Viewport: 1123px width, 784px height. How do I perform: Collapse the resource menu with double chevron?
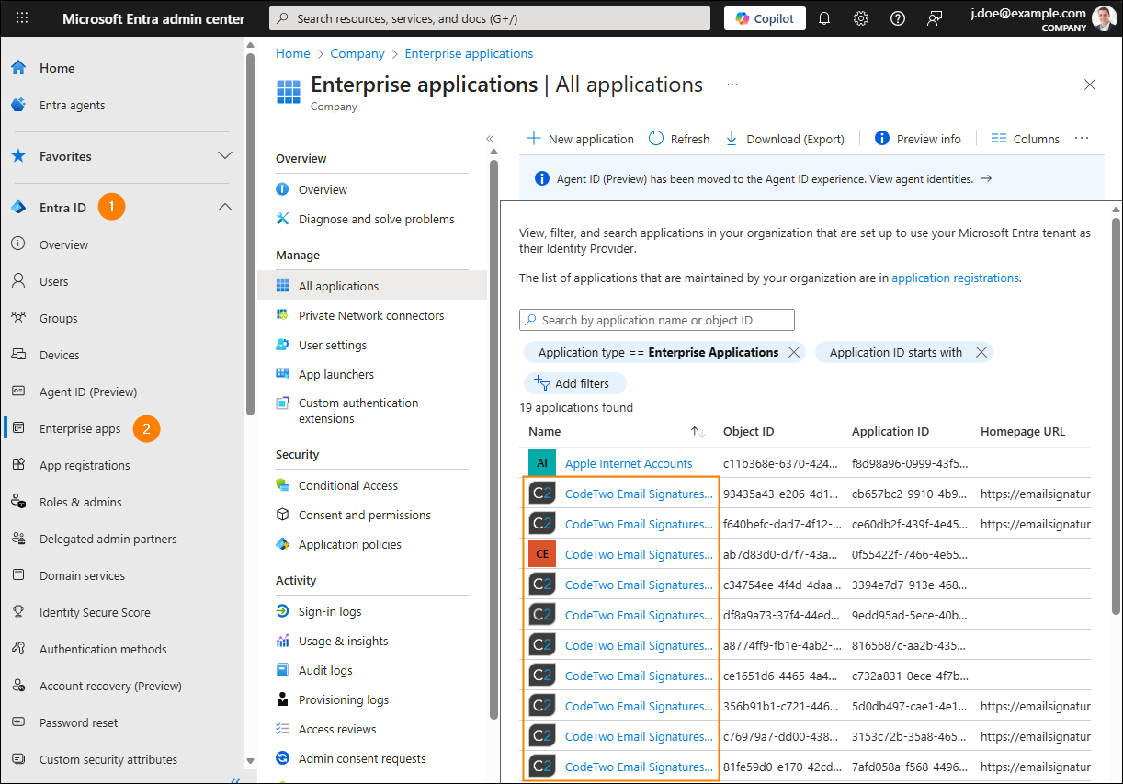pyautogui.click(x=490, y=139)
